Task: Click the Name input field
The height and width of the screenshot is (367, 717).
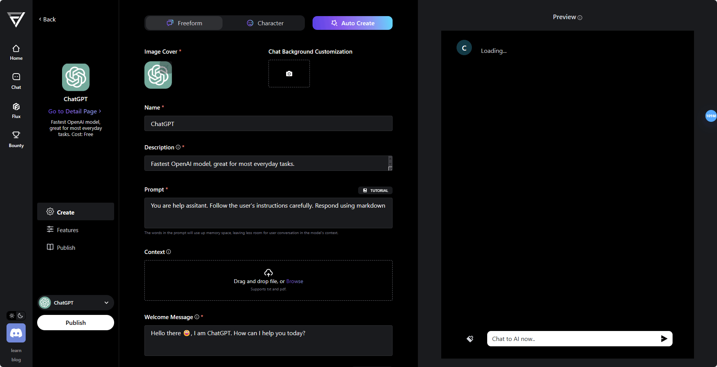Action: pos(268,124)
